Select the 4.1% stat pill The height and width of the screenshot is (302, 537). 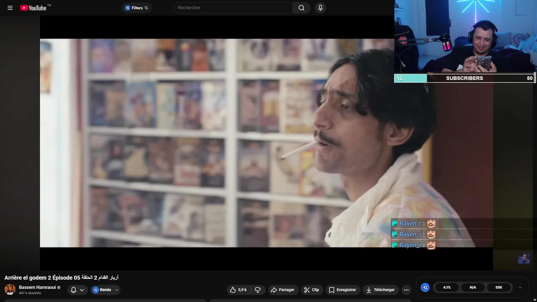point(447,287)
